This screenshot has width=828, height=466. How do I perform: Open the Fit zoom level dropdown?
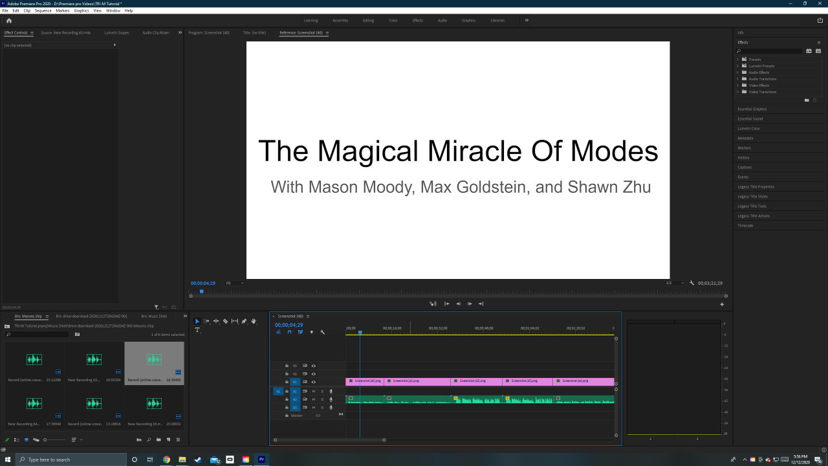coord(234,283)
